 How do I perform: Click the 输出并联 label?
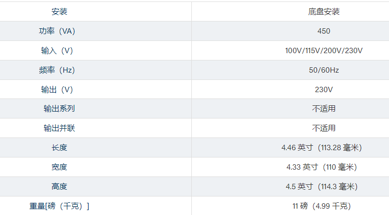(59, 128)
